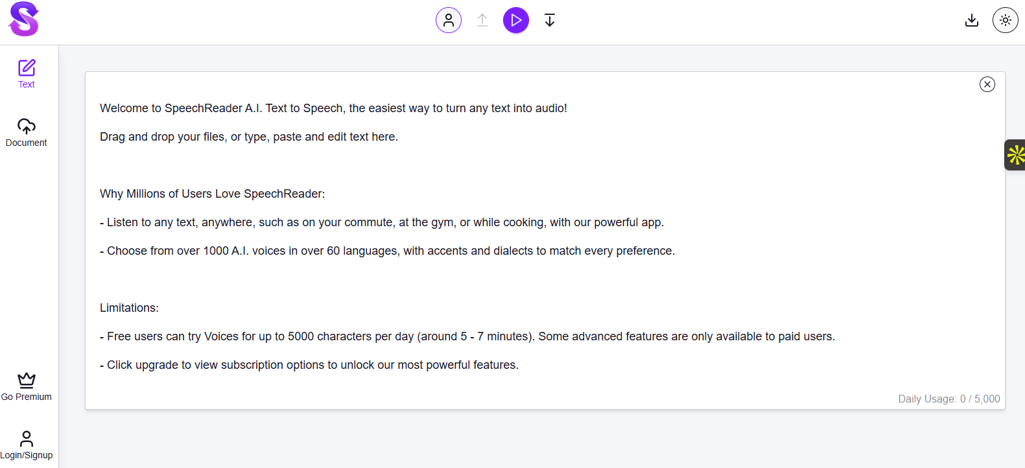Close the text panel with X icon
This screenshot has height=468, width=1025.
click(987, 84)
